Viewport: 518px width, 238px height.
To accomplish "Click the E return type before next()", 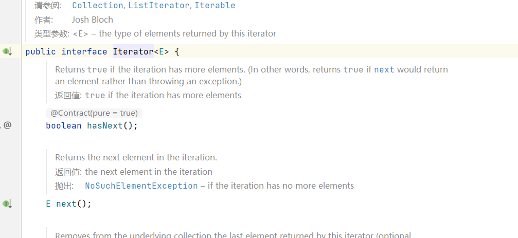I will pos(48,204).
